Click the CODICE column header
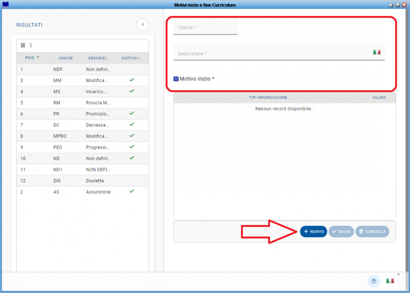 (x=66, y=58)
